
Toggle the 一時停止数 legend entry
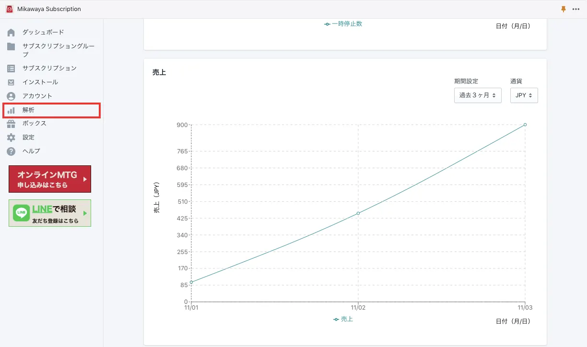click(343, 23)
